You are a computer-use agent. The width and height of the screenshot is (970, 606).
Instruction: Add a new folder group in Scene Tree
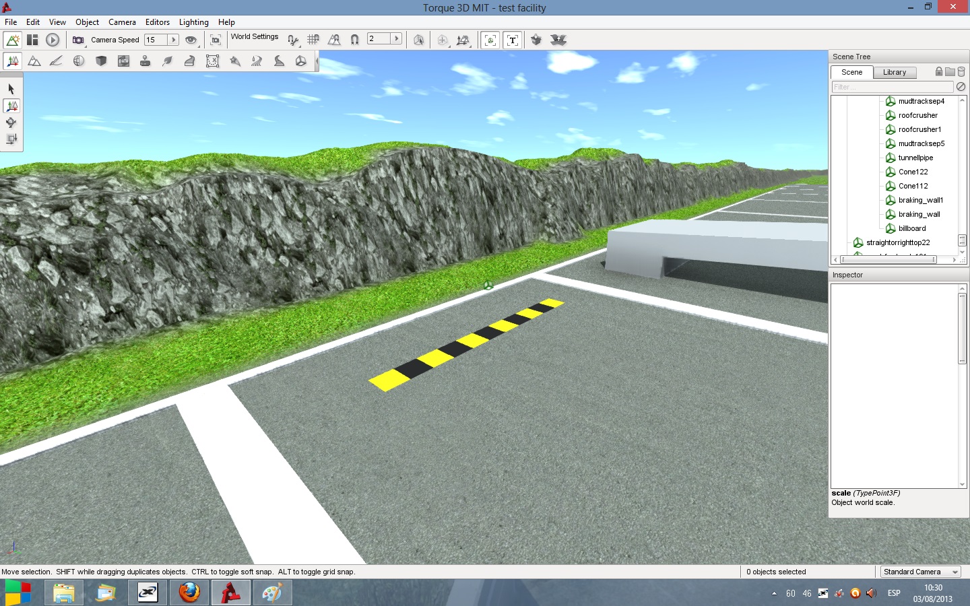(x=950, y=71)
